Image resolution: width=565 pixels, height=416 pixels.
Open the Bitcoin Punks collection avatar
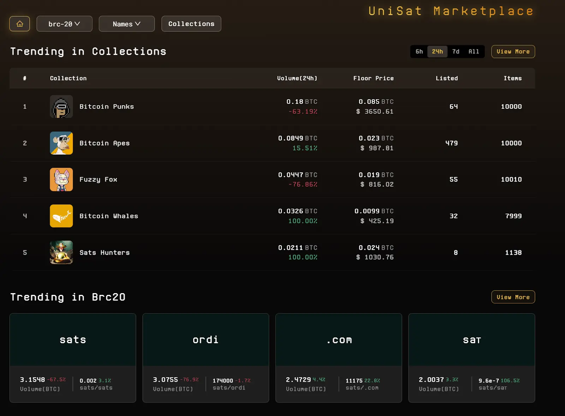point(61,106)
